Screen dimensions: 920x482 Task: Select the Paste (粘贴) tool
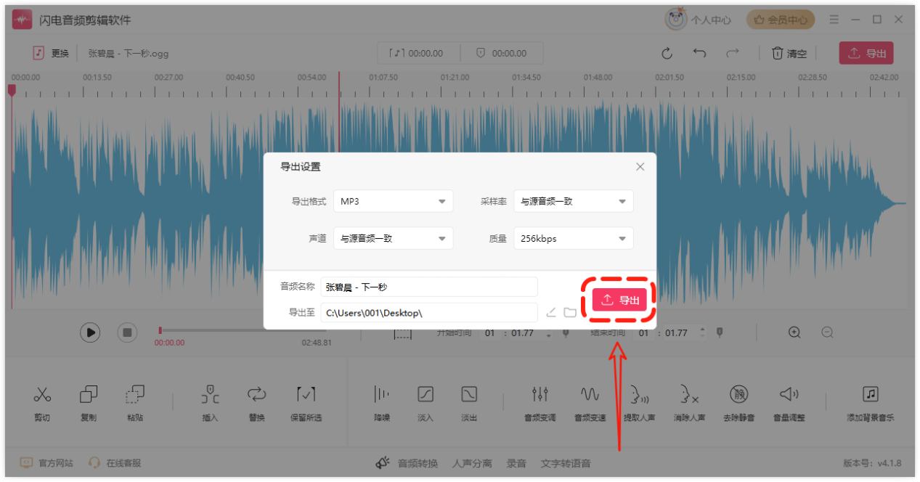click(x=135, y=403)
